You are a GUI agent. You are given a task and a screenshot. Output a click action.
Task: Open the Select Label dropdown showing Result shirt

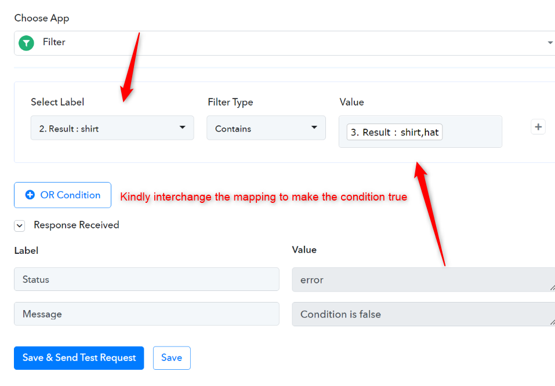click(x=112, y=128)
